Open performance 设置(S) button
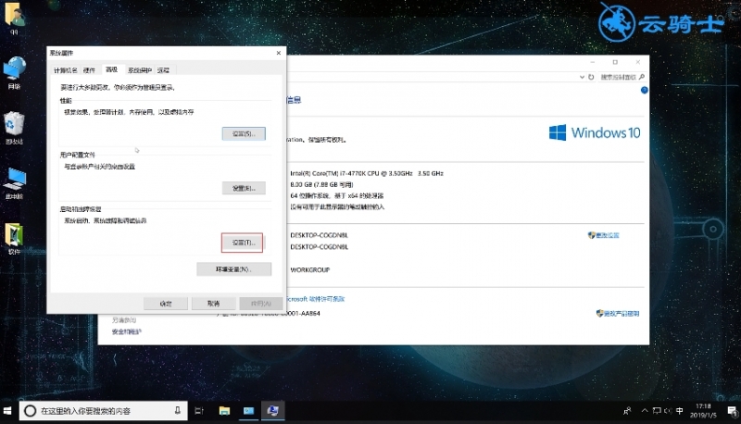The width and height of the screenshot is (741, 424). [x=244, y=133]
